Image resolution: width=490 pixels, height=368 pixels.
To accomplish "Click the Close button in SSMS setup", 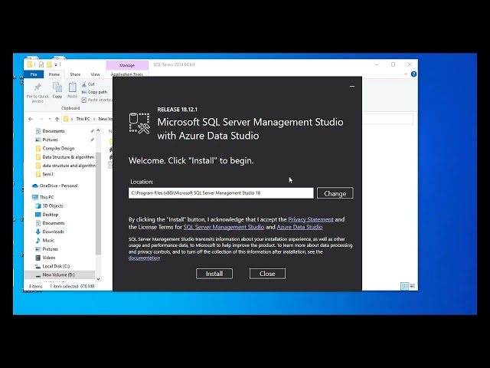I will point(267,274).
